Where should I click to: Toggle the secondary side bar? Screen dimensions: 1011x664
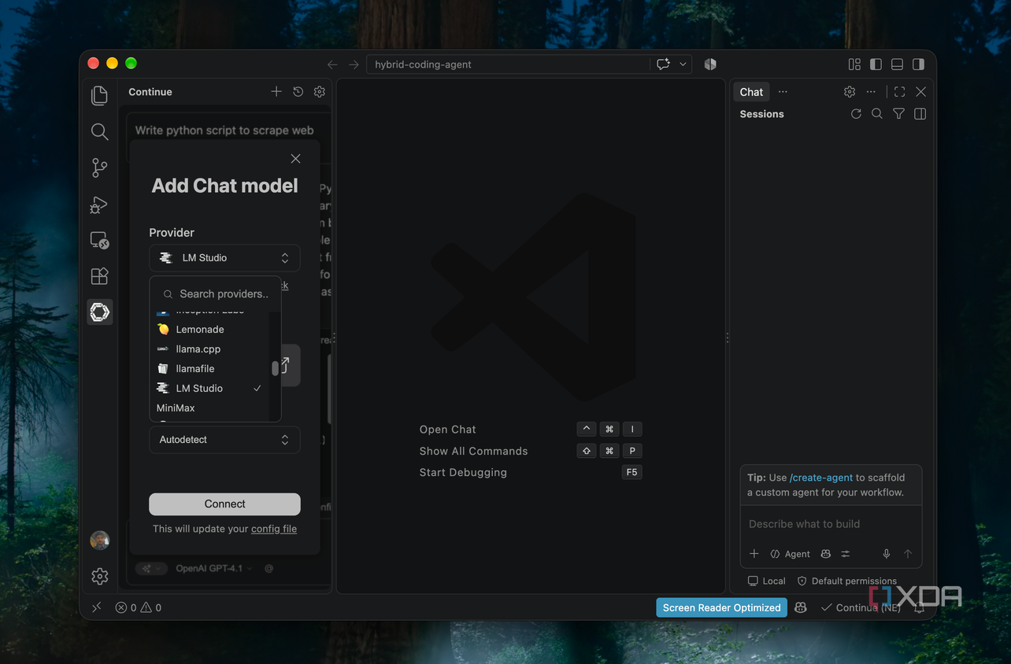[918, 65]
